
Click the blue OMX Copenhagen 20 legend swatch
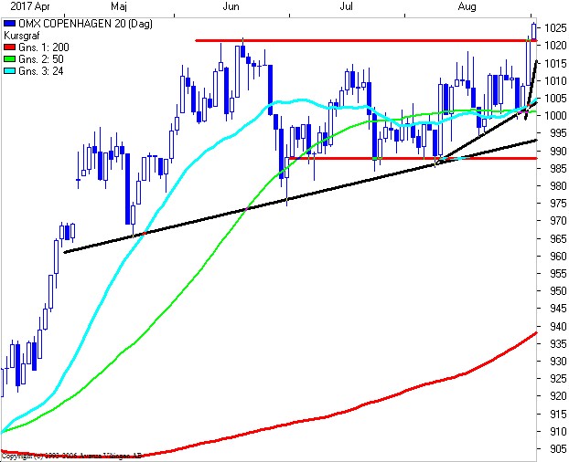tap(8, 22)
